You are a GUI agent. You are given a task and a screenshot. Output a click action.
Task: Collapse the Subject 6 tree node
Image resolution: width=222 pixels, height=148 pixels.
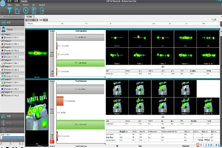[x=1, y=67]
